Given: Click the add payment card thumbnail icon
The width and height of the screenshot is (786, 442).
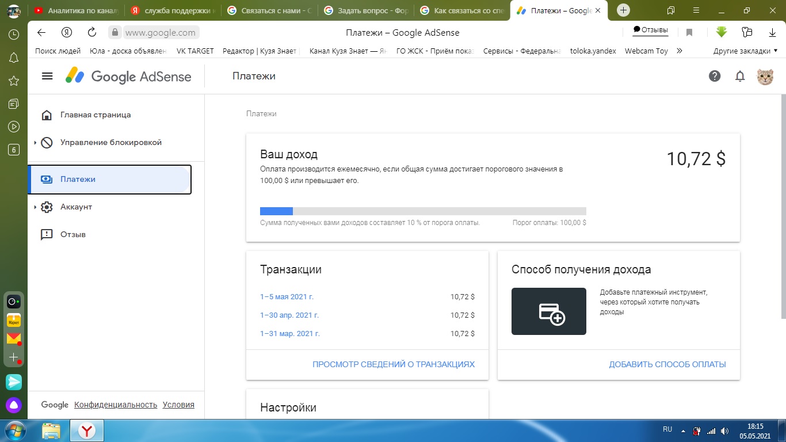Looking at the screenshot, I should click(549, 311).
